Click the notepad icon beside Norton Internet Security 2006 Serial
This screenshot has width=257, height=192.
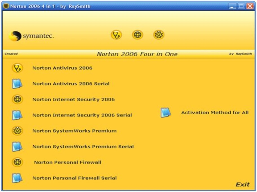tap(17, 115)
